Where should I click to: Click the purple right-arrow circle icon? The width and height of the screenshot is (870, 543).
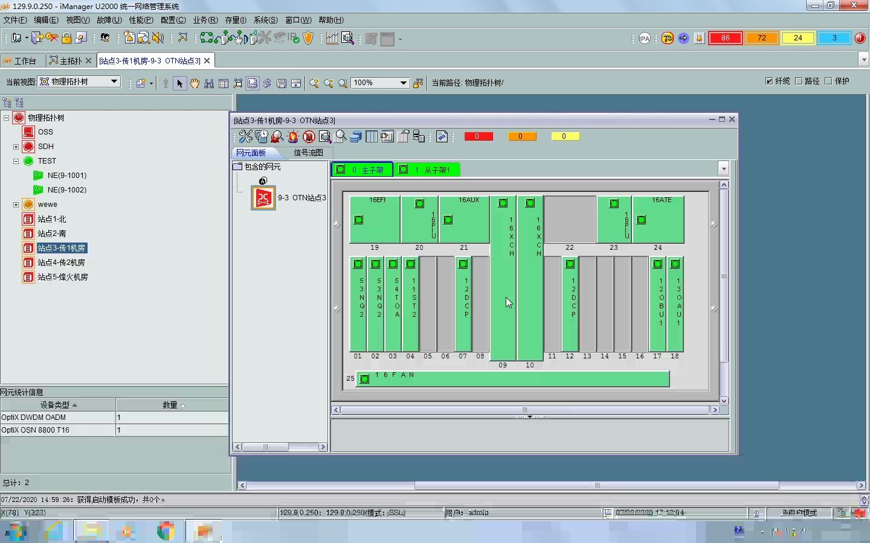pos(683,38)
